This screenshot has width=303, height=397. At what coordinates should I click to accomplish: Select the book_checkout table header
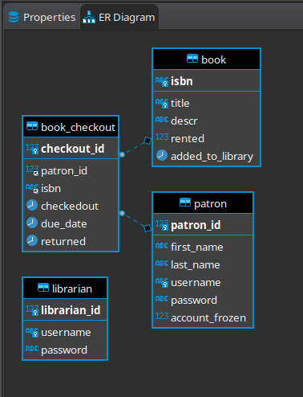71,127
